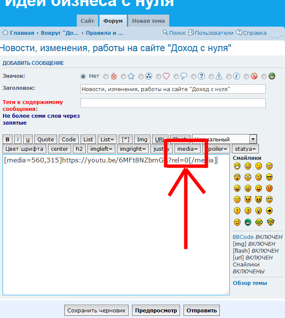Choose the heart topic icon radio button

pos(159,76)
